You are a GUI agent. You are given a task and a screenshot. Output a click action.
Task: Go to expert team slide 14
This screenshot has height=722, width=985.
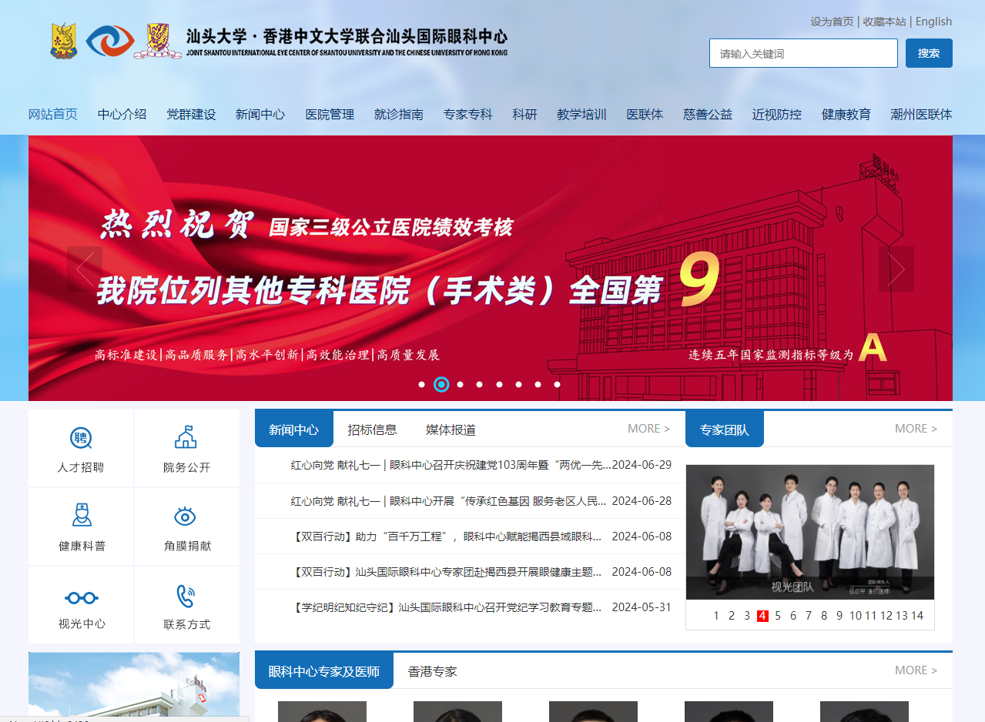click(917, 616)
